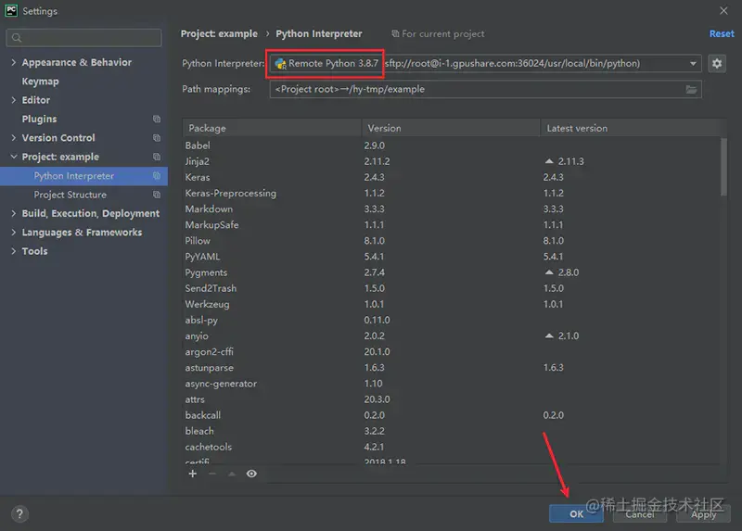Click the Version column header
Viewport: 742px width, 531px height.
click(451, 128)
